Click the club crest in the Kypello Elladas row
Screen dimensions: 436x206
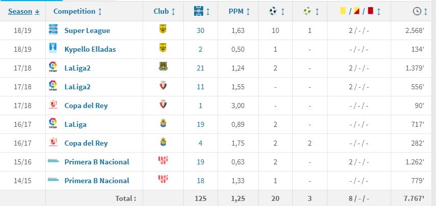tap(163, 49)
